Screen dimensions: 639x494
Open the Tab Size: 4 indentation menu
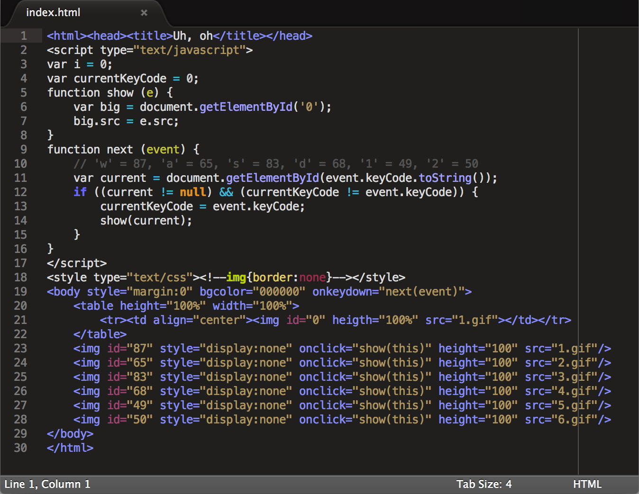pyautogui.click(x=484, y=484)
